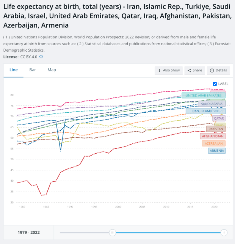This screenshot has width=235, height=244.
Task: Select the Iran, Islamic Rep. label
Action: [205, 111]
